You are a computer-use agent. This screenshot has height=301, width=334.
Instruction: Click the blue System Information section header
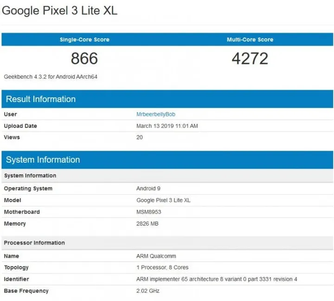43,160
